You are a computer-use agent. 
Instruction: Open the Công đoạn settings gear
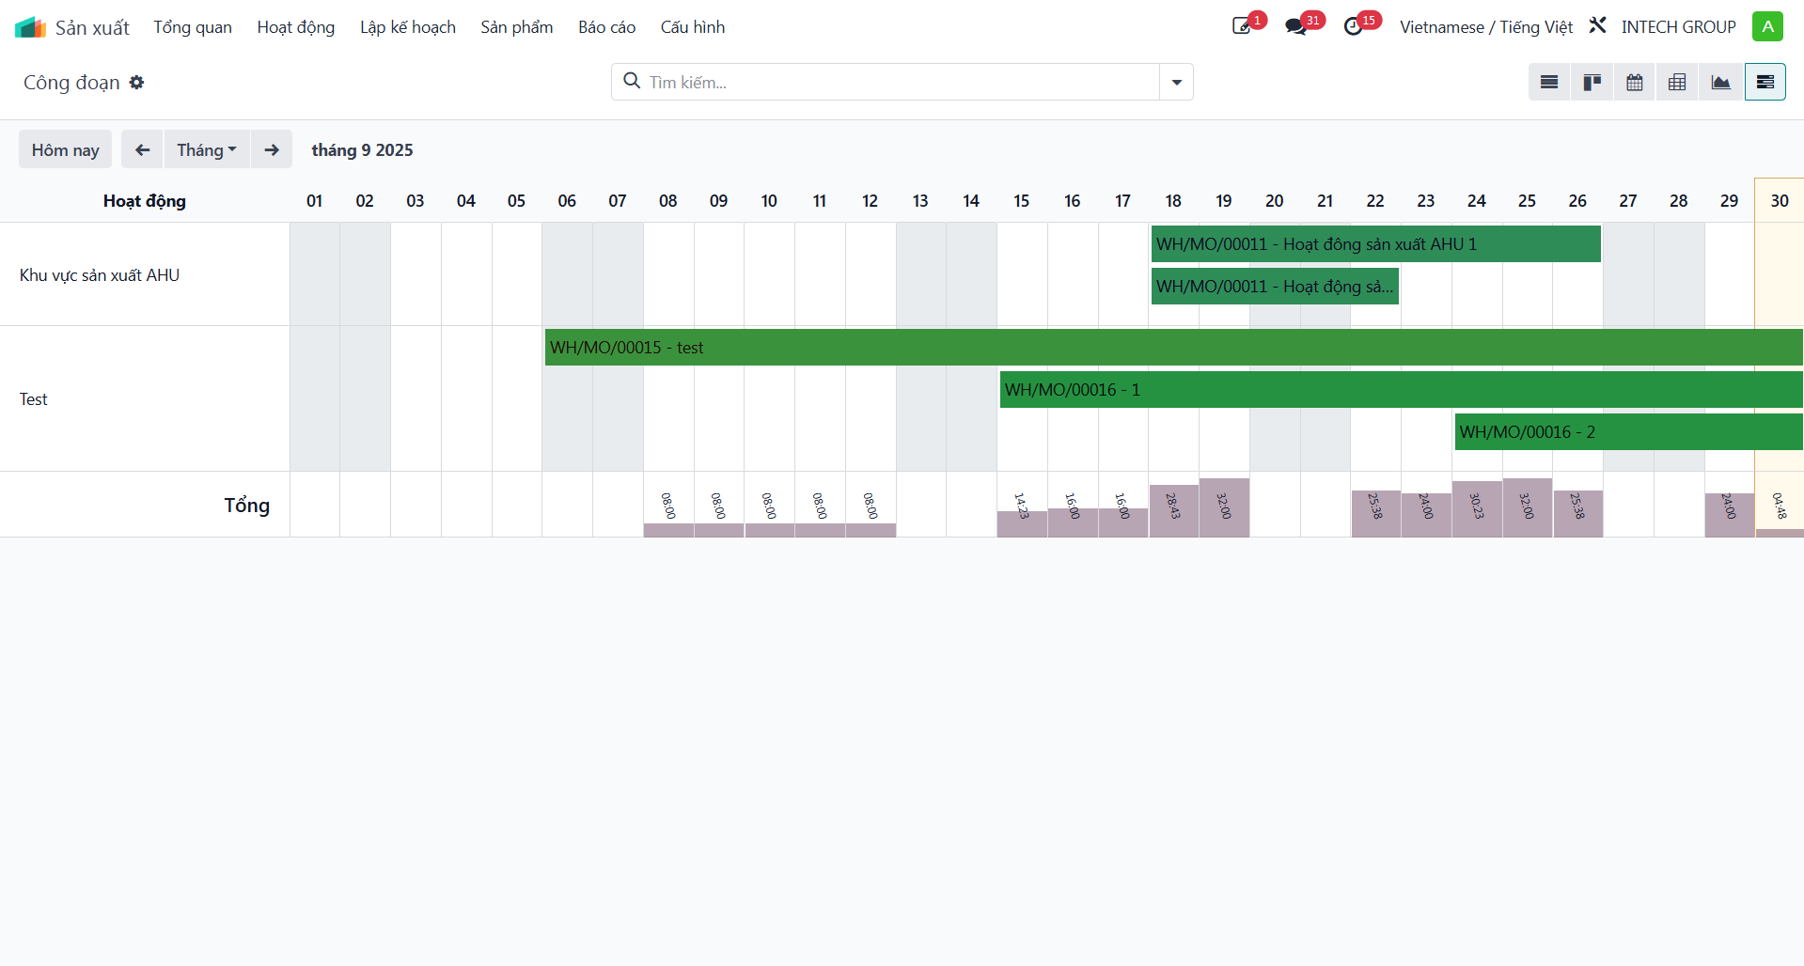(137, 83)
